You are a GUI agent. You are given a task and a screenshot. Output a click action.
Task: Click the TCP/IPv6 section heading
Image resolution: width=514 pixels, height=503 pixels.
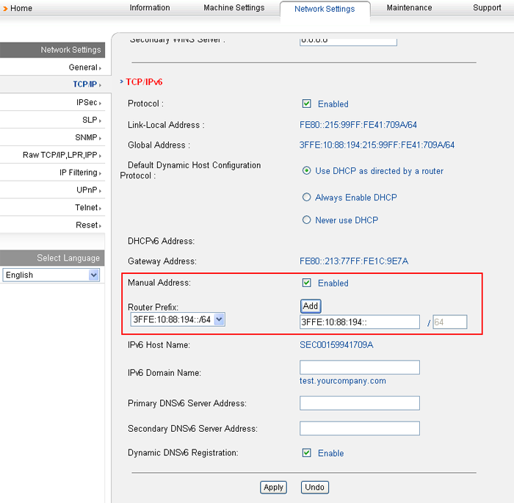click(144, 82)
